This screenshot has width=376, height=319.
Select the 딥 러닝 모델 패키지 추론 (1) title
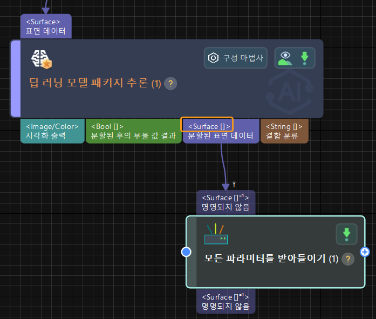click(x=95, y=83)
